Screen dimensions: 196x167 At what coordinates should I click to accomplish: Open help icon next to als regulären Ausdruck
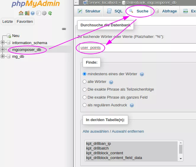[132, 105]
